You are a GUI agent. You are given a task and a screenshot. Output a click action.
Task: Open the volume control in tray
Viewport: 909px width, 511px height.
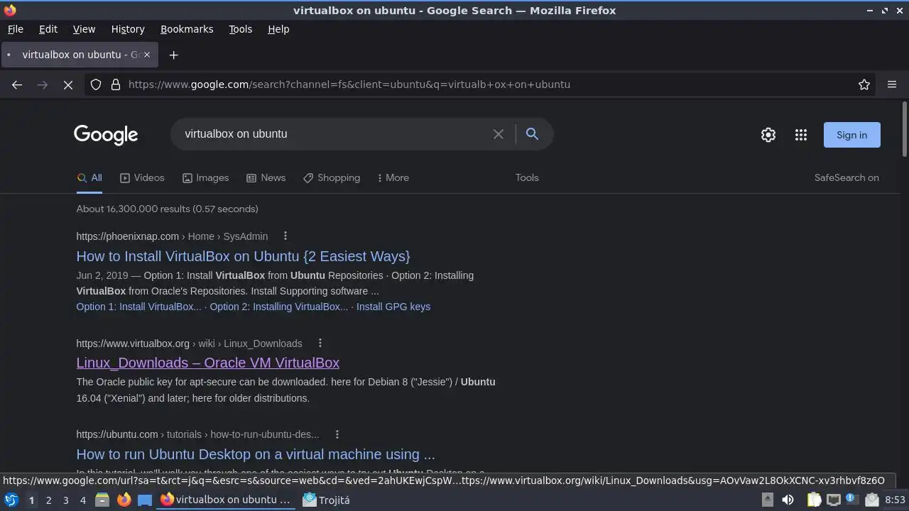point(788,500)
